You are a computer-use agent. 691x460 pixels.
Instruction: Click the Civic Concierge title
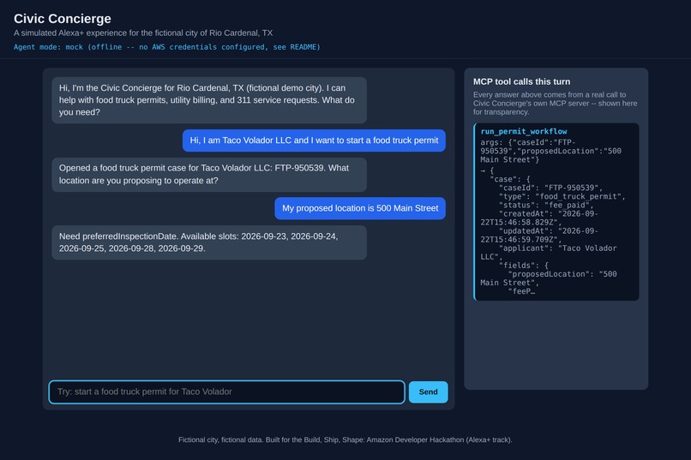(x=62, y=19)
